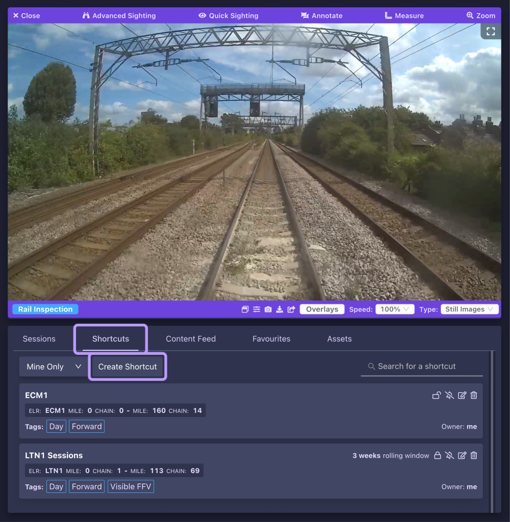
Task: Click the Day tag on ECM1
Action: 56,427
